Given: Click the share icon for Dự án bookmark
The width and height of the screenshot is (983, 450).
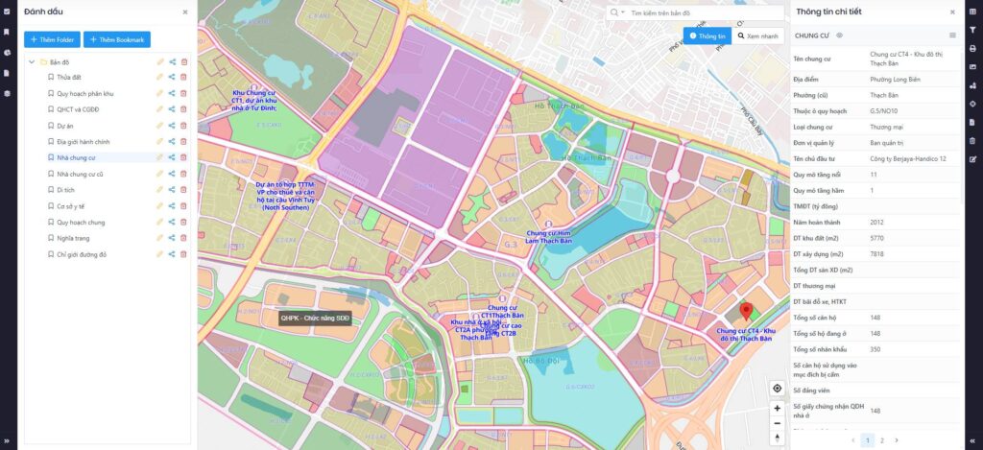Looking at the screenshot, I should [172, 125].
